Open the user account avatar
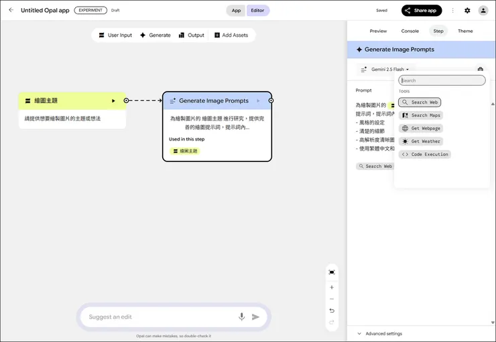The width and height of the screenshot is (496, 342). (483, 11)
